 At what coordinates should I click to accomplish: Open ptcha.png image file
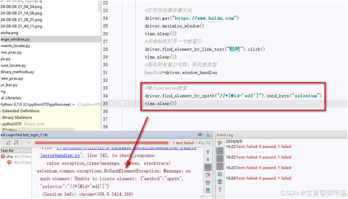pos(9,33)
